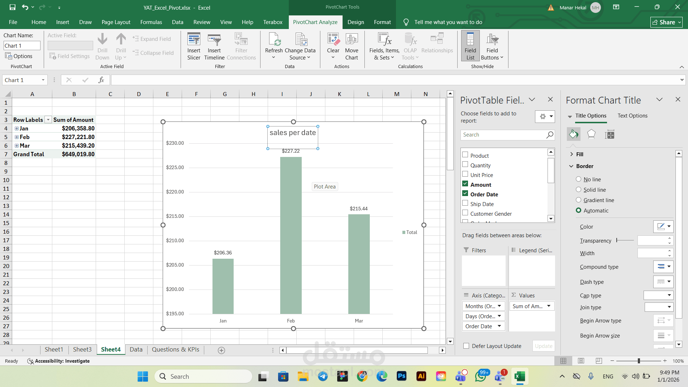Select the Solid line radio button
688x387 pixels.
578,190
